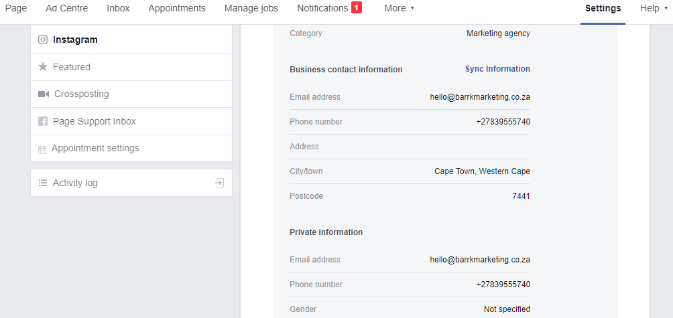Click the Page Support Inbox Facebook icon
673x318 pixels.
point(43,122)
